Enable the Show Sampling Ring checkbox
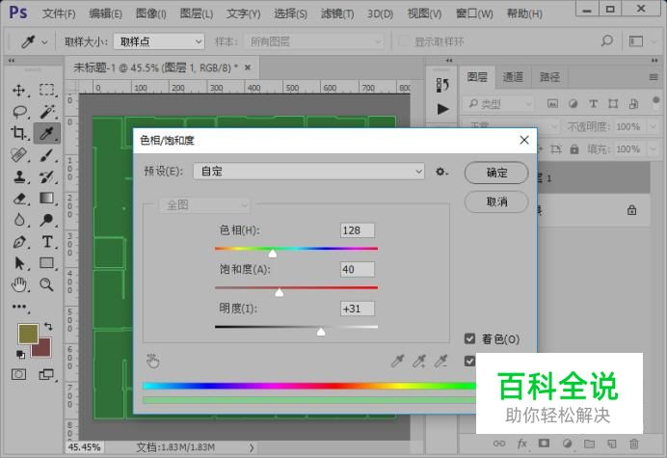Screen dimensions: 667x458 point(403,41)
